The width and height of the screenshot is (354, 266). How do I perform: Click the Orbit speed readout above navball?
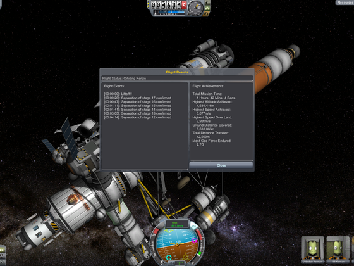[177, 224]
